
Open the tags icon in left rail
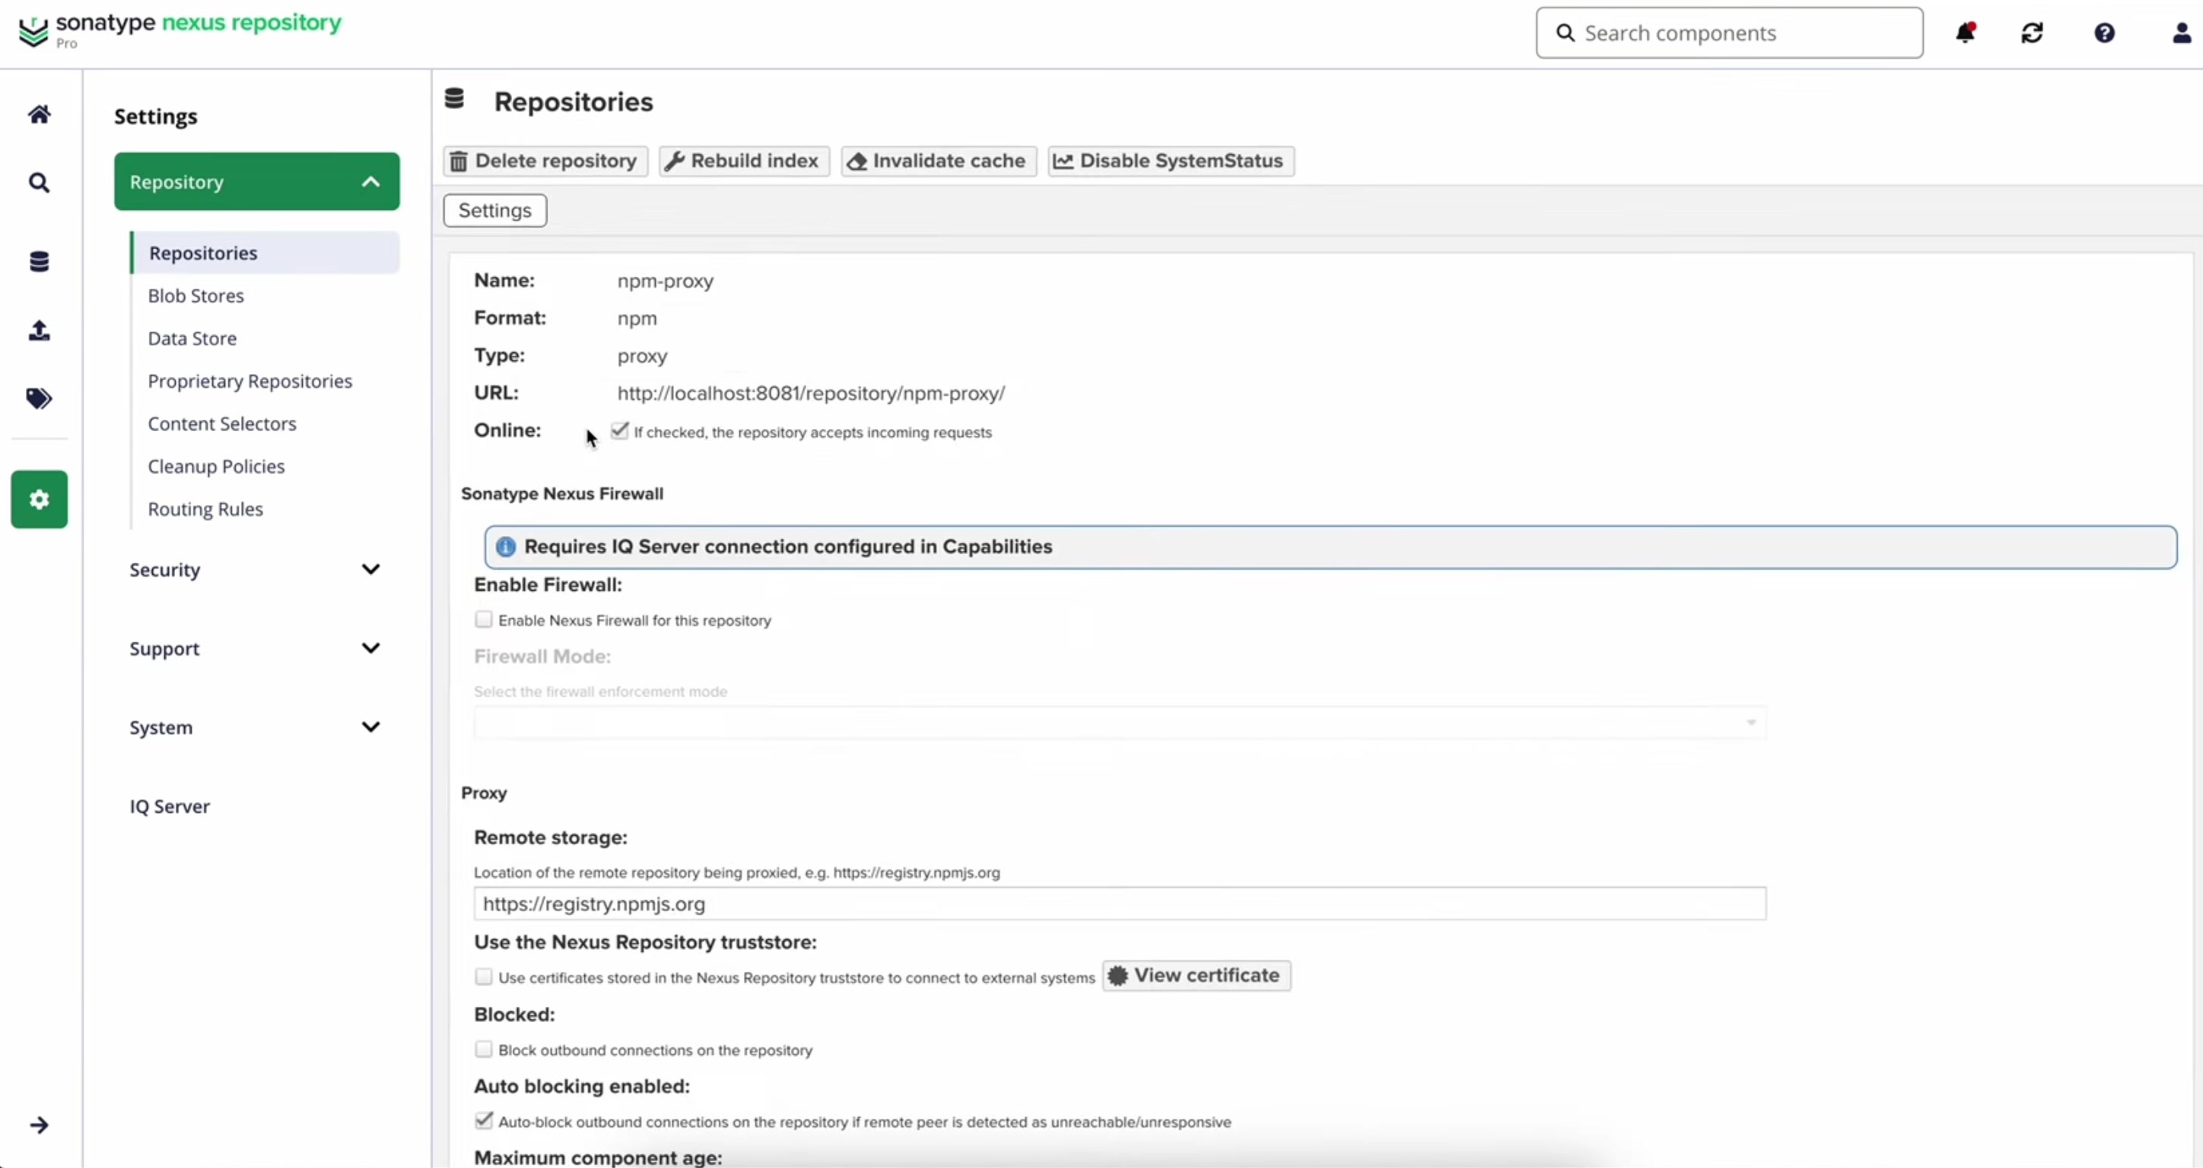click(40, 398)
